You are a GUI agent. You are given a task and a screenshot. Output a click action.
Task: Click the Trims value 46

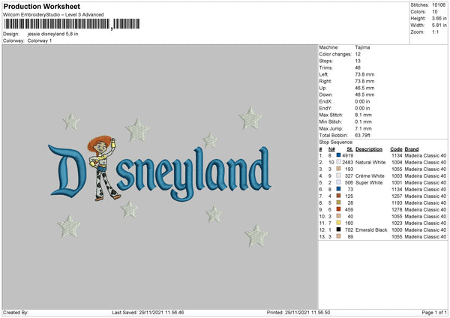pyautogui.click(x=358, y=67)
